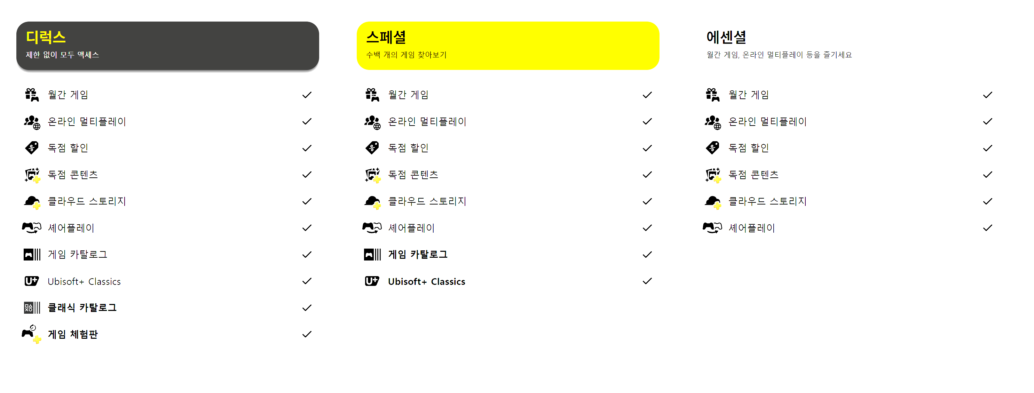The height and width of the screenshot is (393, 1034).
Task: Click the 게임 체험판 controller icon
Action: click(x=32, y=334)
